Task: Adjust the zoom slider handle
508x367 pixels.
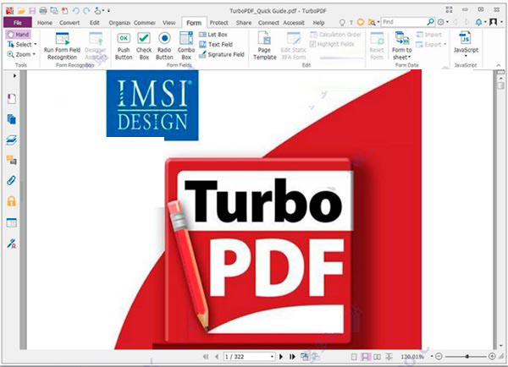Action: [x=467, y=357]
